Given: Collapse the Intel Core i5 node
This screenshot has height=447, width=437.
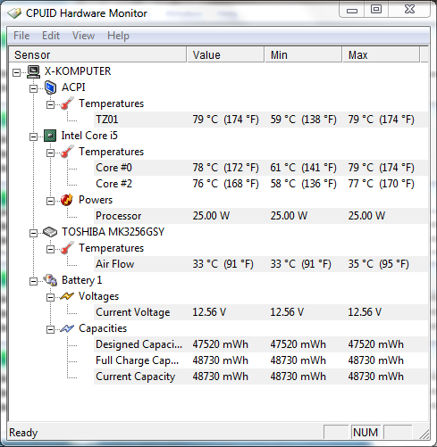Looking at the screenshot, I should pyautogui.click(x=33, y=137).
